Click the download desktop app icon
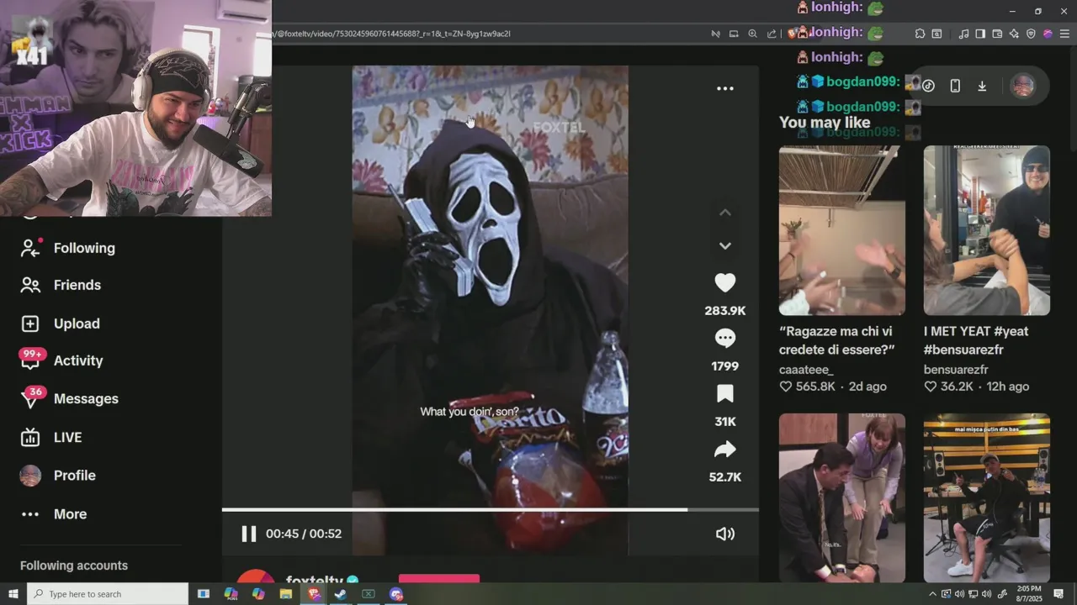Viewport: 1077px width, 605px height. click(981, 86)
